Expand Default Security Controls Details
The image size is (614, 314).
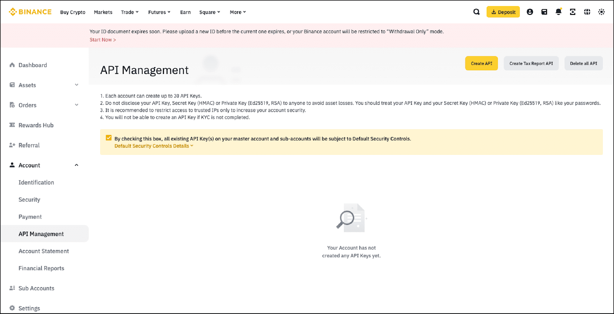tap(154, 146)
